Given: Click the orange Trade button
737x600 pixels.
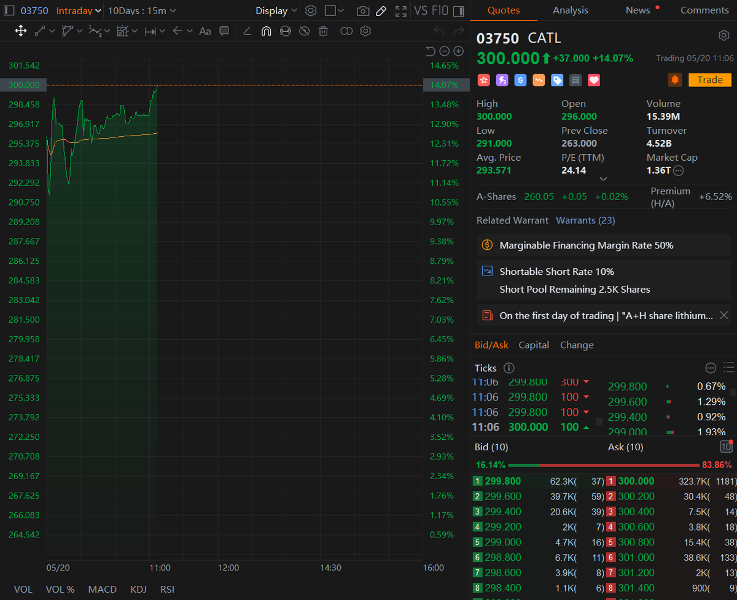Looking at the screenshot, I should click(709, 80).
